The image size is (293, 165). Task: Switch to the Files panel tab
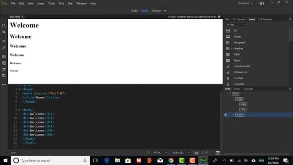click(227, 19)
